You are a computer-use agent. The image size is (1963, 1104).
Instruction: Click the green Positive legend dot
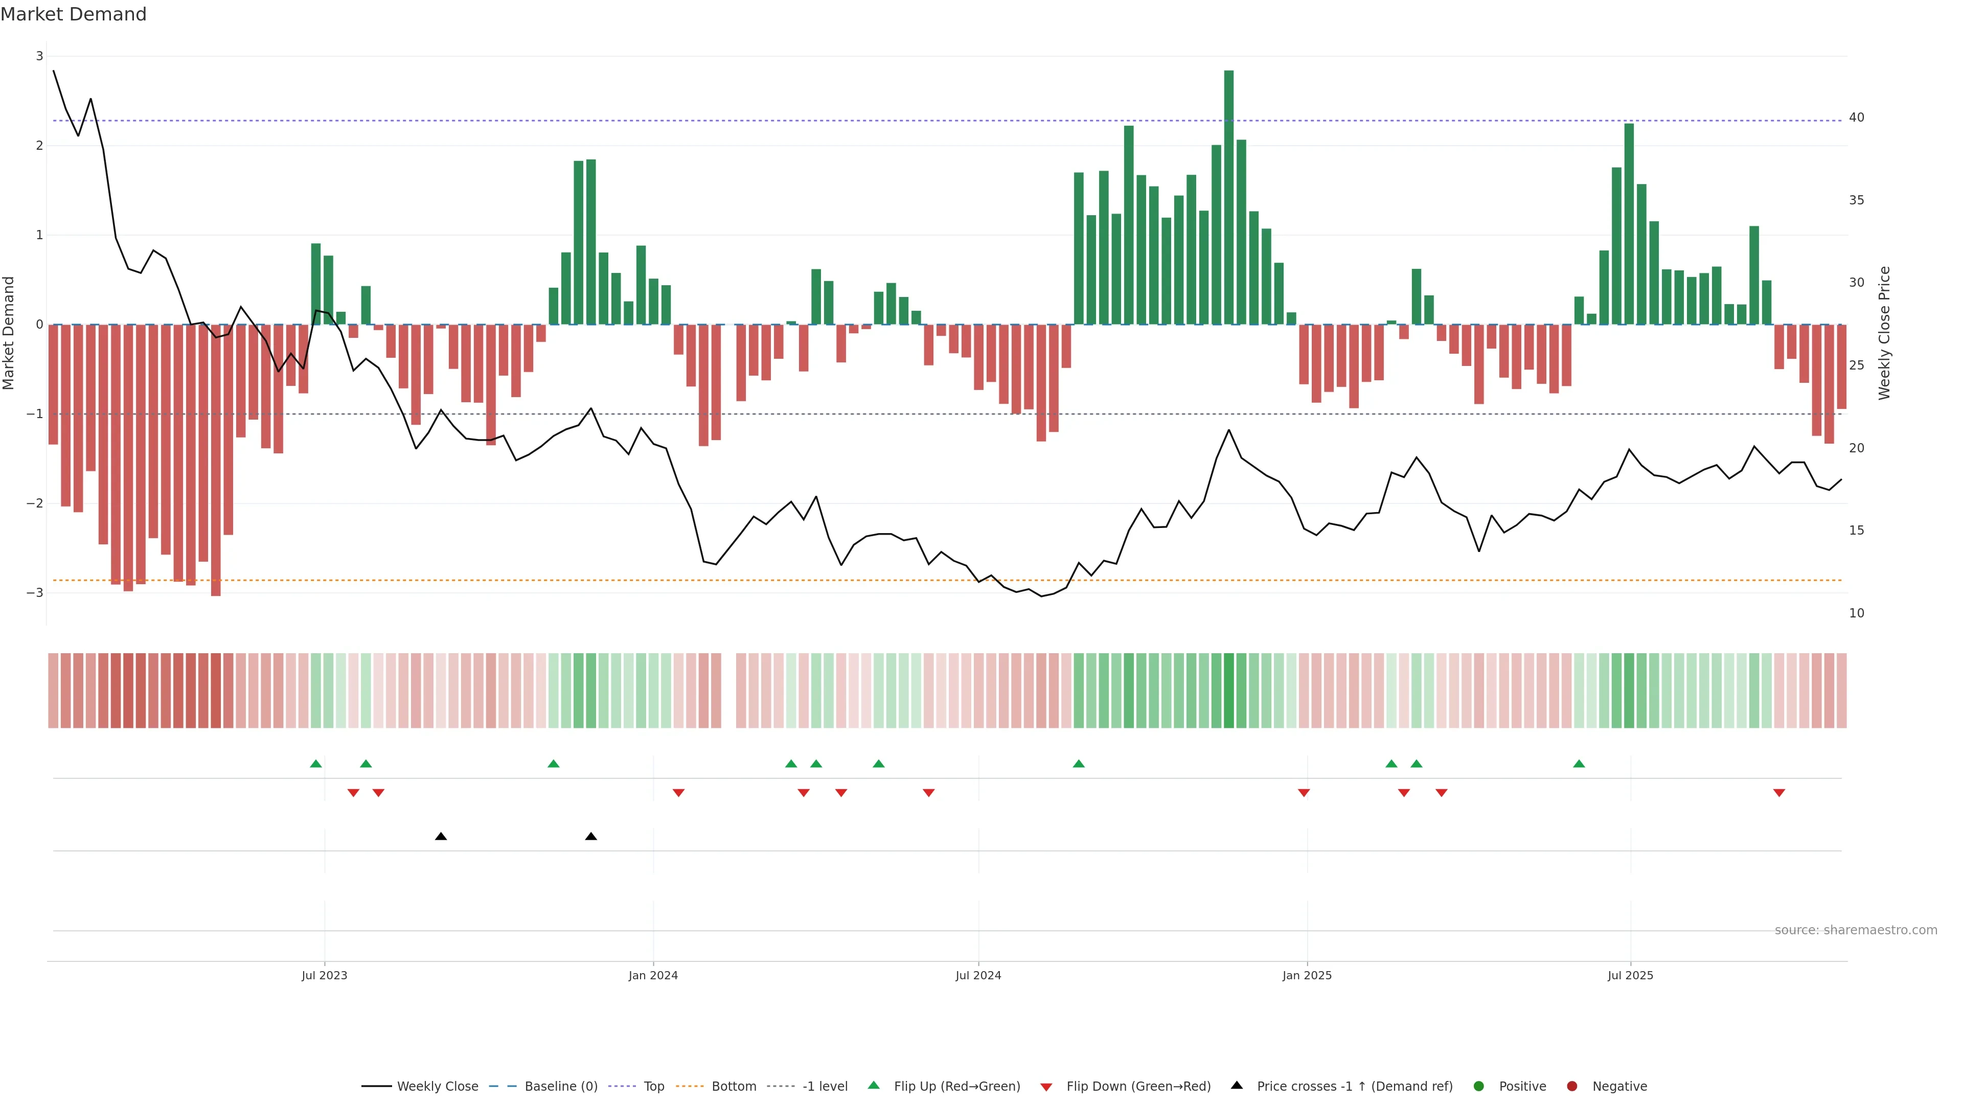1479,1087
